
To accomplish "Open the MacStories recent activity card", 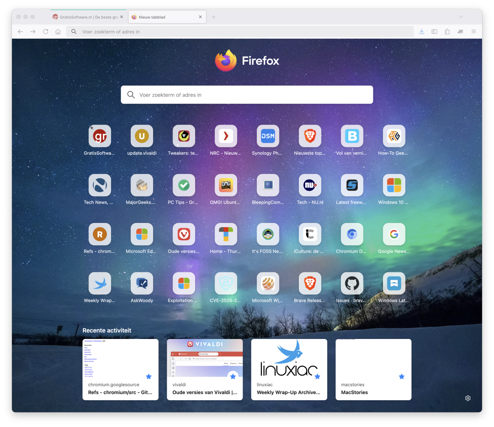I will (373, 369).
